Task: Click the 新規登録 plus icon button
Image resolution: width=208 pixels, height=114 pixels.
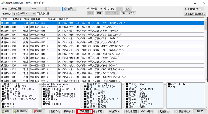Action: tap(21, 111)
